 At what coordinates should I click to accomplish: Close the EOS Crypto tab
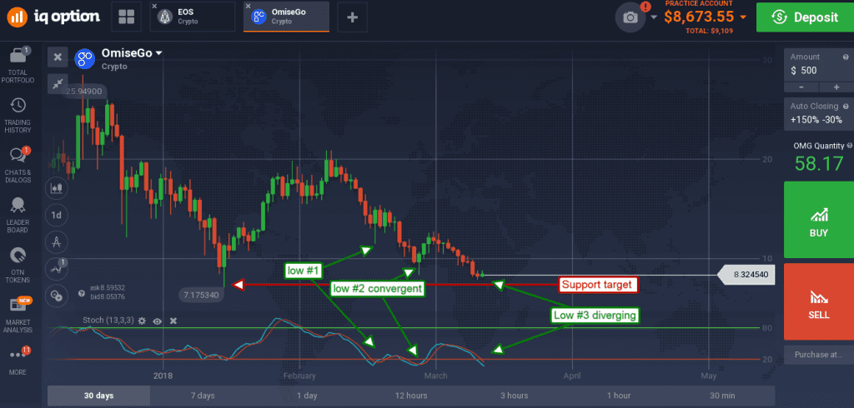[x=154, y=7]
